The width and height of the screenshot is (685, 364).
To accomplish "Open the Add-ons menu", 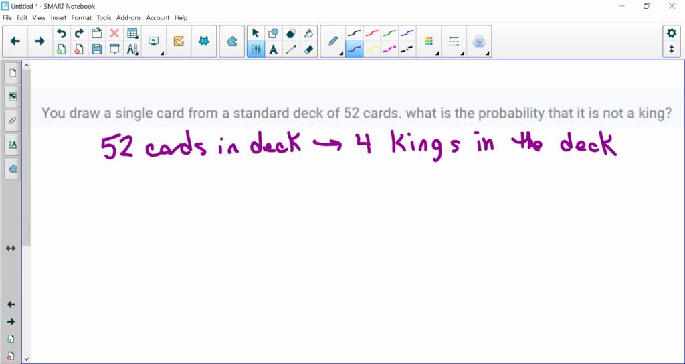I will 129,18.
